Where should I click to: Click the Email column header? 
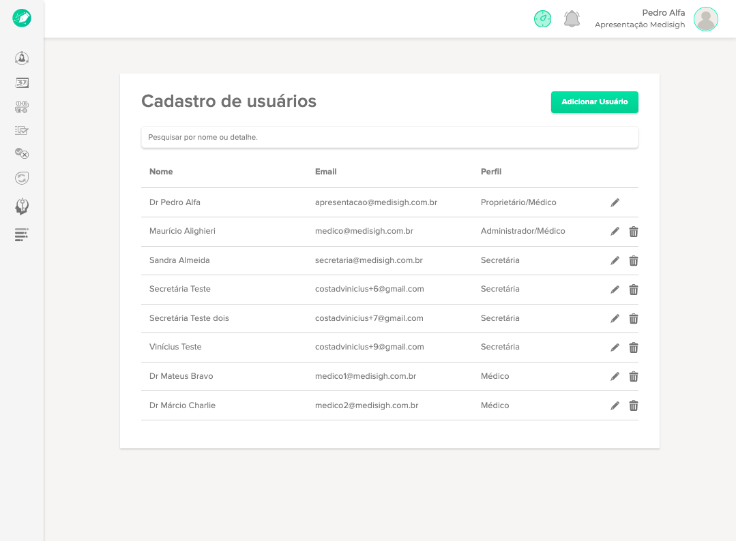(326, 172)
